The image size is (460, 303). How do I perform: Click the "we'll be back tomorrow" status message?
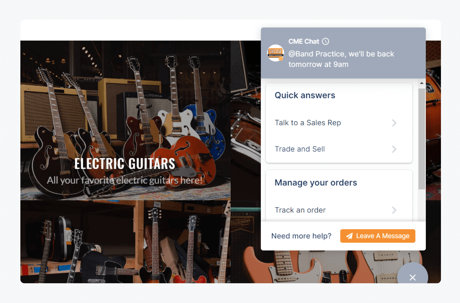coord(341,59)
